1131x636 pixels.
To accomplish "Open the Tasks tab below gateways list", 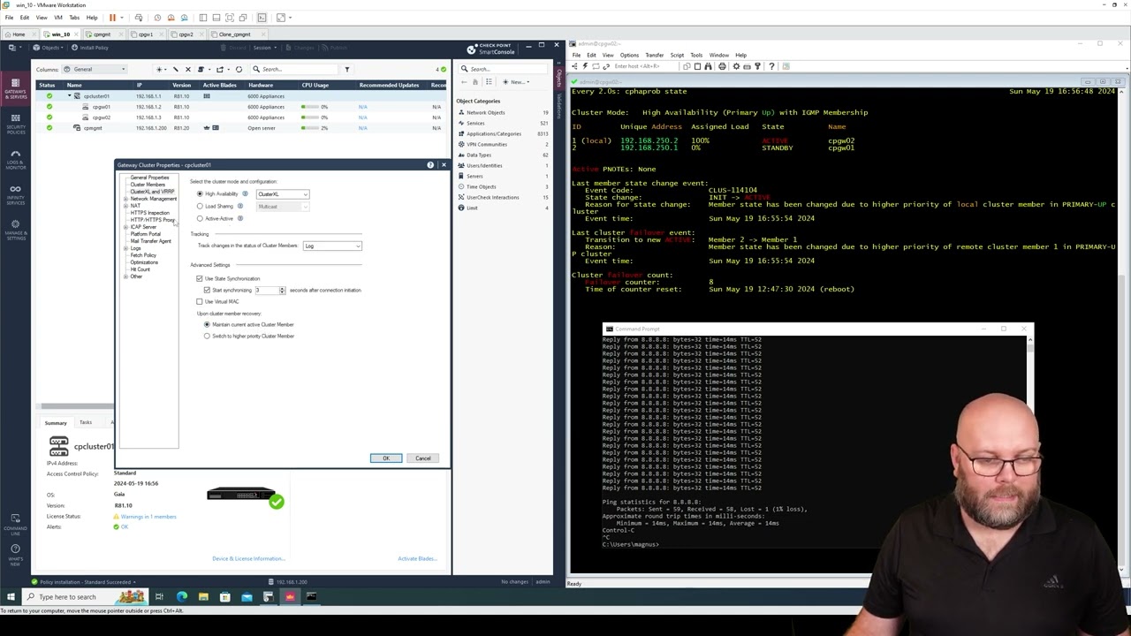I will [x=86, y=423].
